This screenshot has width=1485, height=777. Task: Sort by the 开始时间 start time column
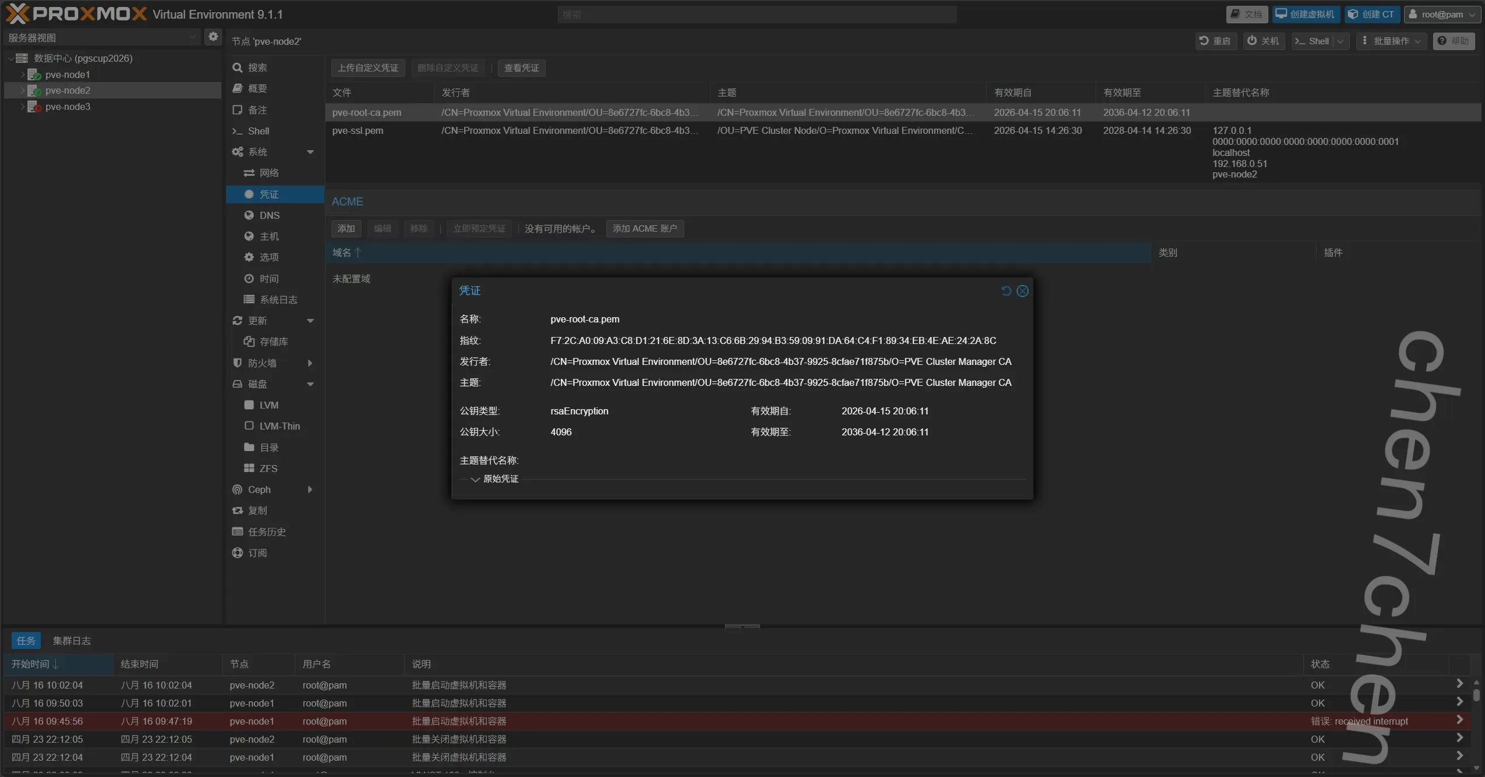click(58, 664)
